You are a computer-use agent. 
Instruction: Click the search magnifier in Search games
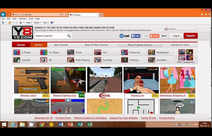[x=69, y=36]
